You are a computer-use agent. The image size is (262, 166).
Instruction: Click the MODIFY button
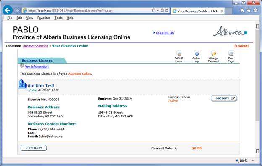tap(224, 98)
